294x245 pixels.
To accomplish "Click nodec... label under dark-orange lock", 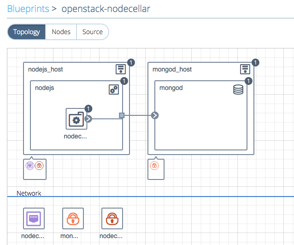I will click(111, 236).
